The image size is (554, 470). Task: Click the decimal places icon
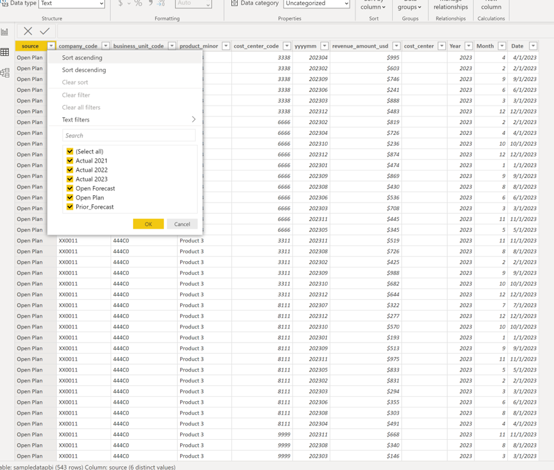point(161,3)
